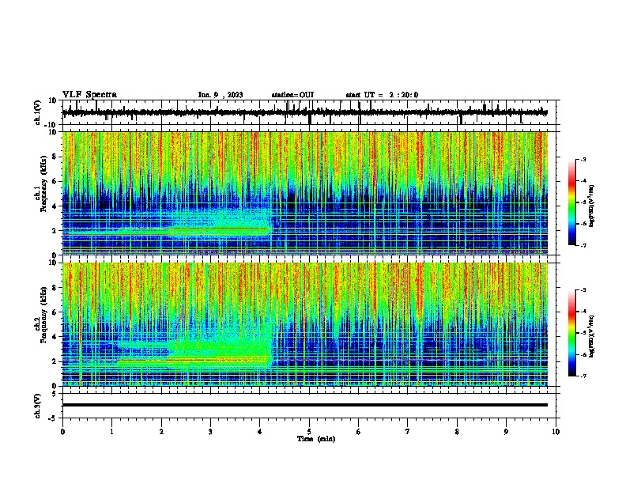The height and width of the screenshot is (484, 626).
Task: Click the "-3" tick on ch.1 color bar
Action: pos(583,160)
